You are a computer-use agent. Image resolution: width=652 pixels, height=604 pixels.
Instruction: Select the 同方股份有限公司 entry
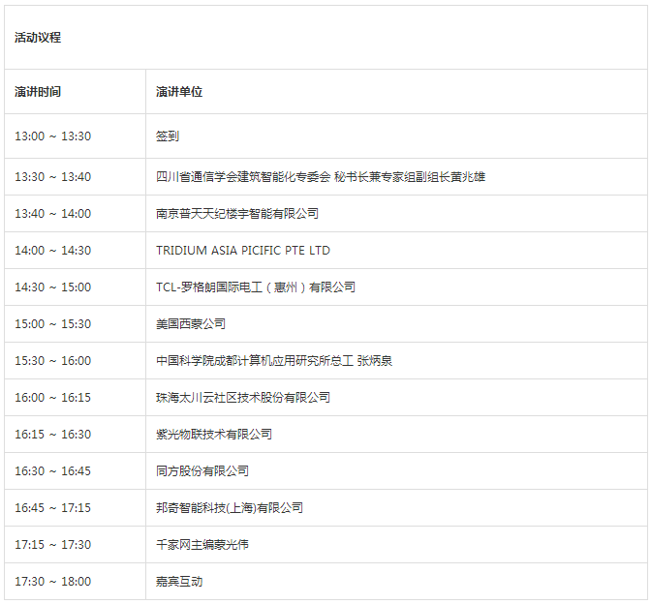coord(202,471)
